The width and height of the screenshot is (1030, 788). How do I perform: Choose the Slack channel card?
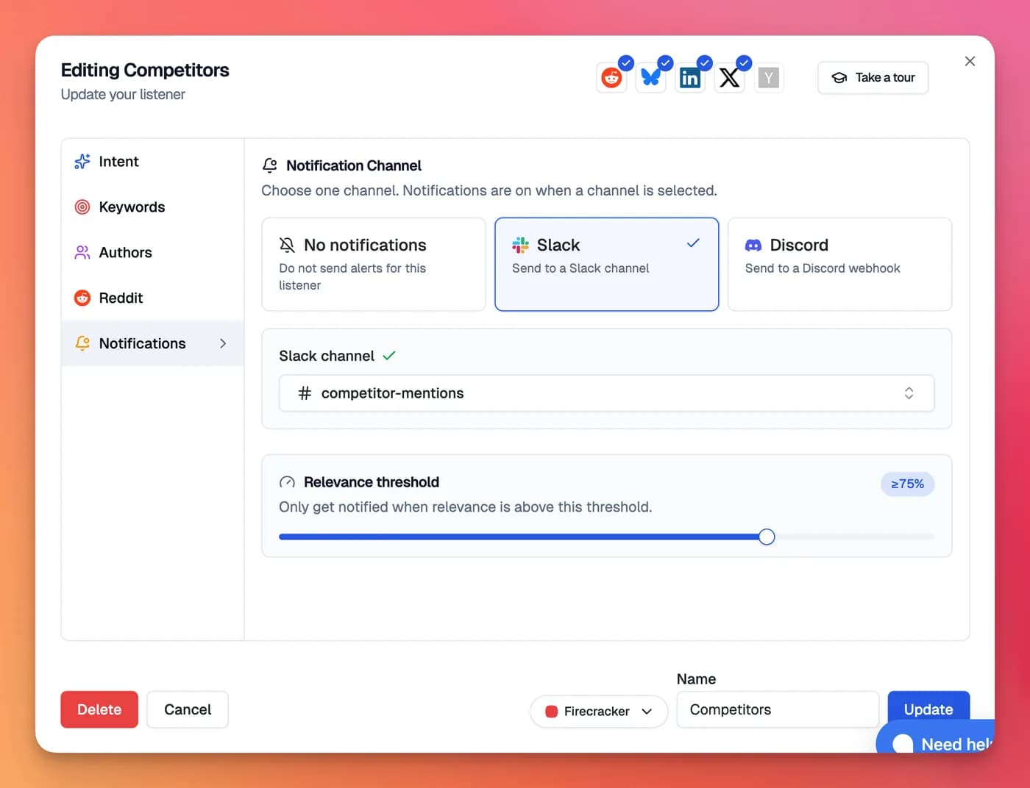pos(606,264)
